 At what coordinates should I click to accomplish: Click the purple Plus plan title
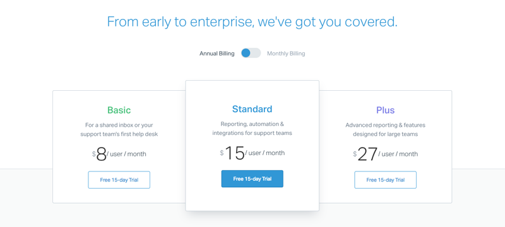click(385, 110)
